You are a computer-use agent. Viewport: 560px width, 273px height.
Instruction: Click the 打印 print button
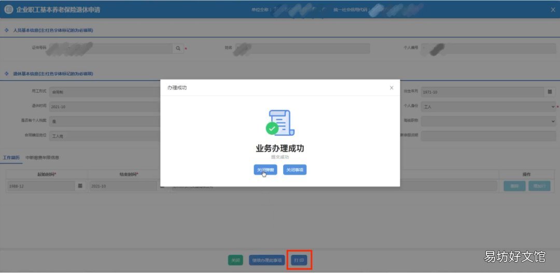pyautogui.click(x=299, y=260)
